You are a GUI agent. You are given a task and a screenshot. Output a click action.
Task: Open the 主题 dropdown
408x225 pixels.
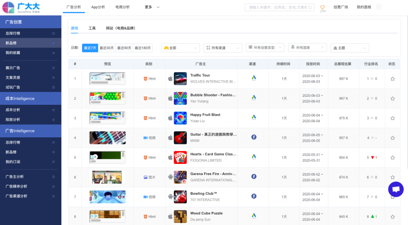pyautogui.click(x=350, y=48)
